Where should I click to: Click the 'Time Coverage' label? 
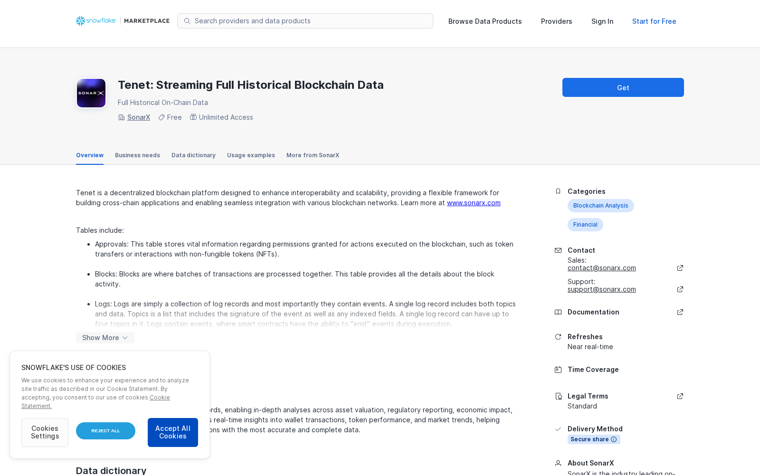pos(593,370)
